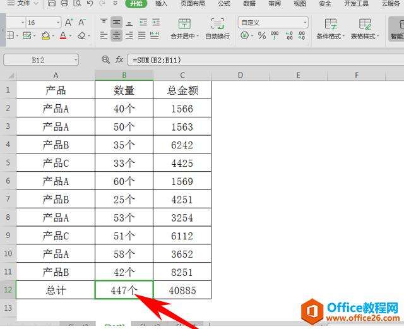Image resolution: width=404 pixels, height=329 pixels.
Task: Select row 7 header
Action: (x=8, y=199)
